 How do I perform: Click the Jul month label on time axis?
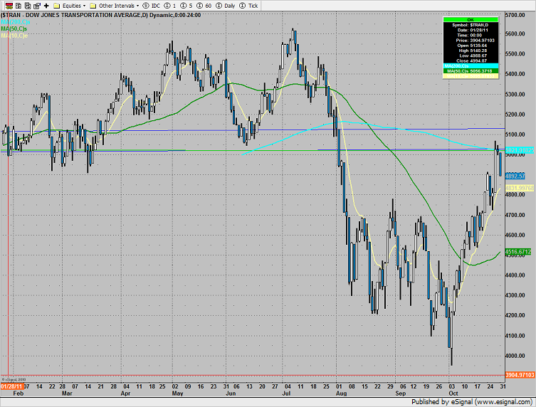[286, 393]
